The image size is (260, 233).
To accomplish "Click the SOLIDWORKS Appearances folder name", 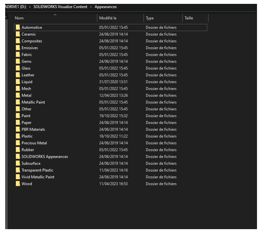I will pyautogui.click(x=45, y=157).
